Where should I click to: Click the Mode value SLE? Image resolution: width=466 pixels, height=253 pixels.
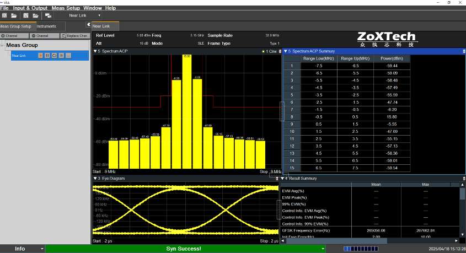(x=201, y=44)
